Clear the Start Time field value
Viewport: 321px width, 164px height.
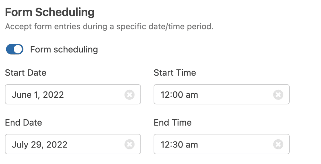tap(278, 94)
